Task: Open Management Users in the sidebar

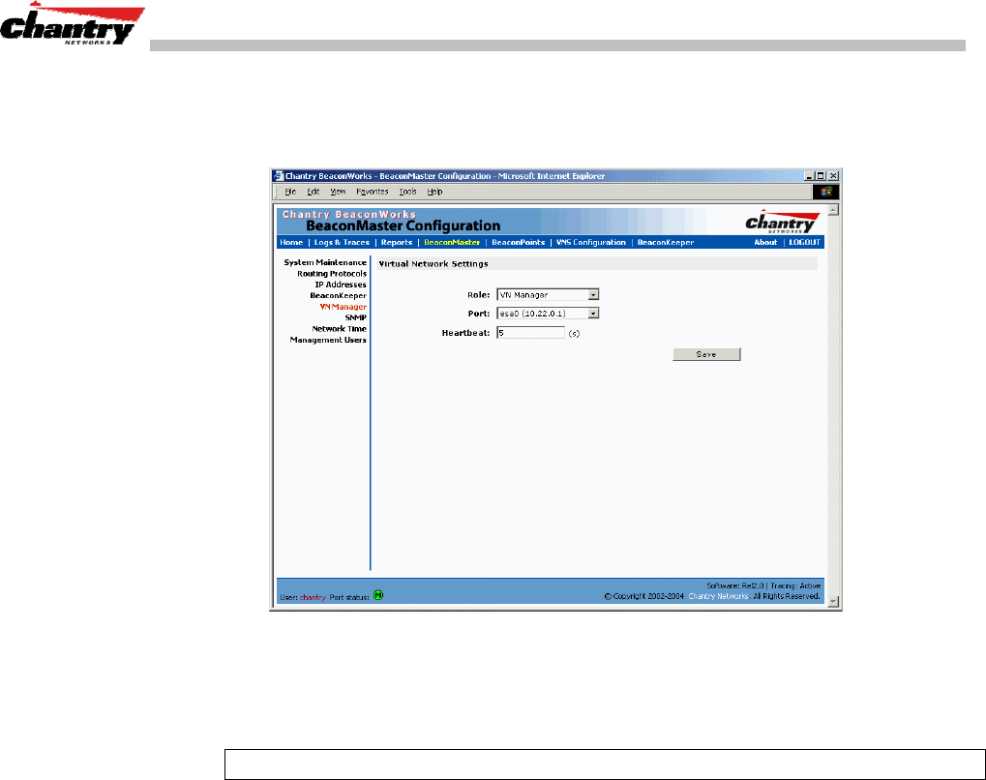Action: coord(328,340)
